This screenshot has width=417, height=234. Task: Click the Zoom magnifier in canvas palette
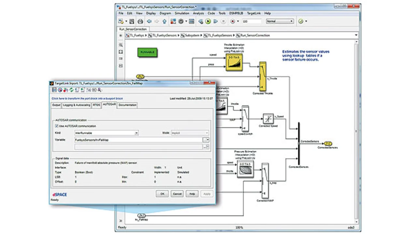121,45
